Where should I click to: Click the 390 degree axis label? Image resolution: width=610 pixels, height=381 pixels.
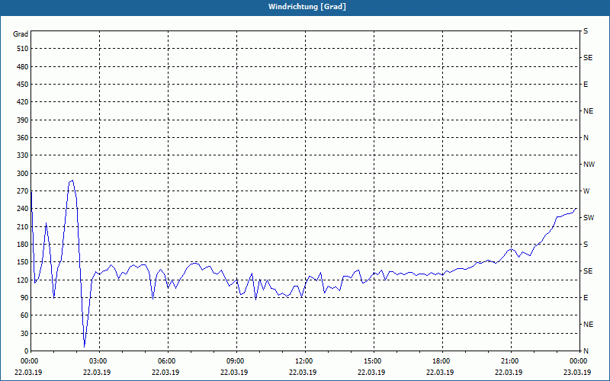[x=23, y=120]
